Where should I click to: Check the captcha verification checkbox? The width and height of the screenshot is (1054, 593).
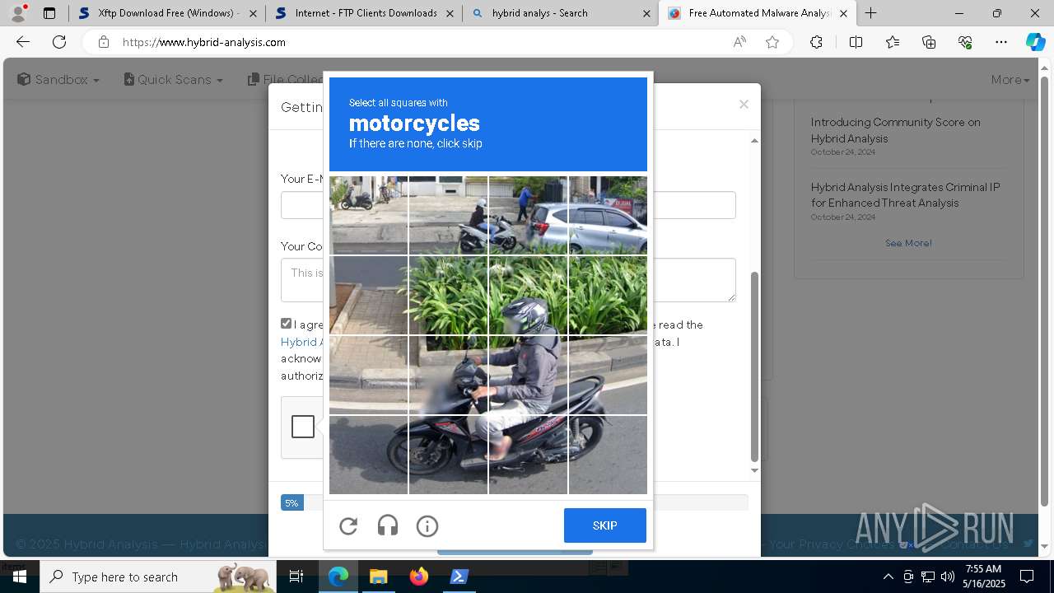point(303,427)
